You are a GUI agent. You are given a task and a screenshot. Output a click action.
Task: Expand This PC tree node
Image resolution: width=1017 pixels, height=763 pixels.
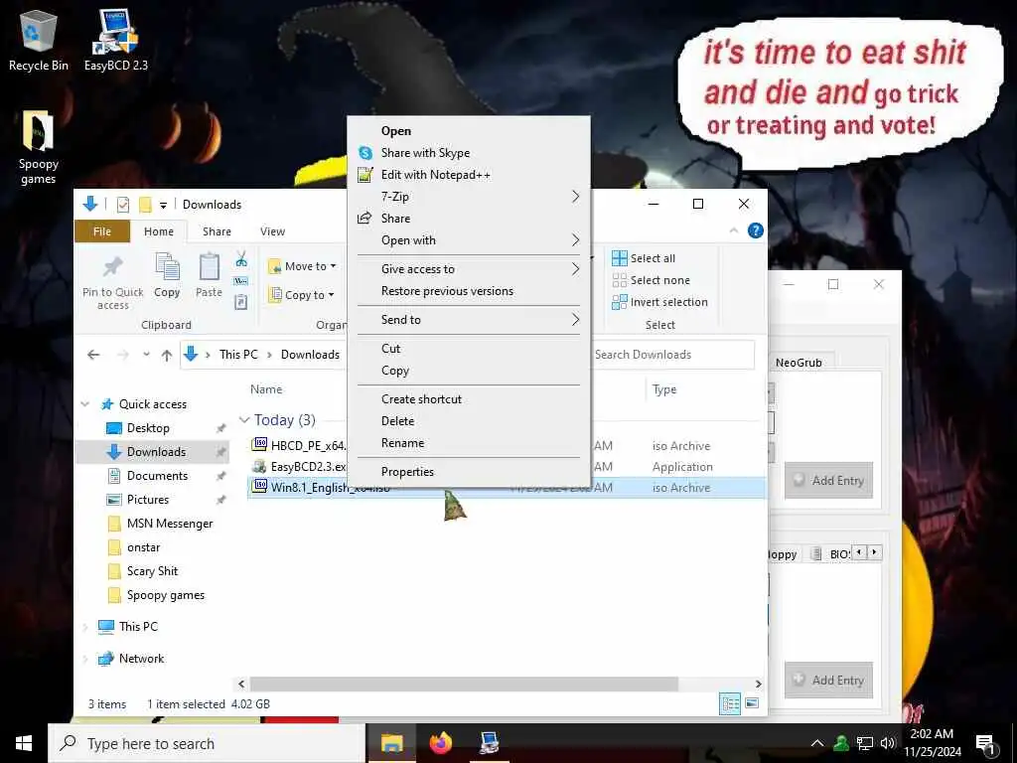pos(85,627)
